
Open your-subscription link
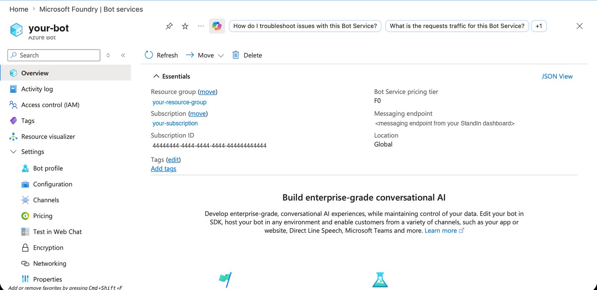tap(175, 123)
